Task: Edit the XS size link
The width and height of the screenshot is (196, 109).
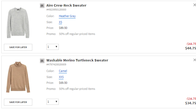Action: tap(60, 22)
